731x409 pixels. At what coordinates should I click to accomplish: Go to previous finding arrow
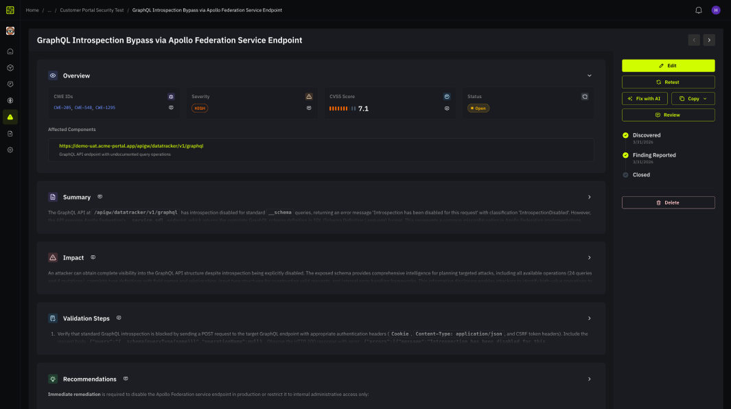694,40
